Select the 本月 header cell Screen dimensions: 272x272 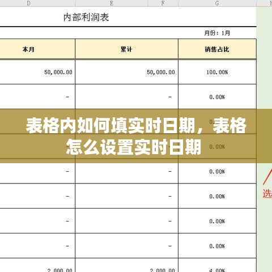click(x=37, y=49)
